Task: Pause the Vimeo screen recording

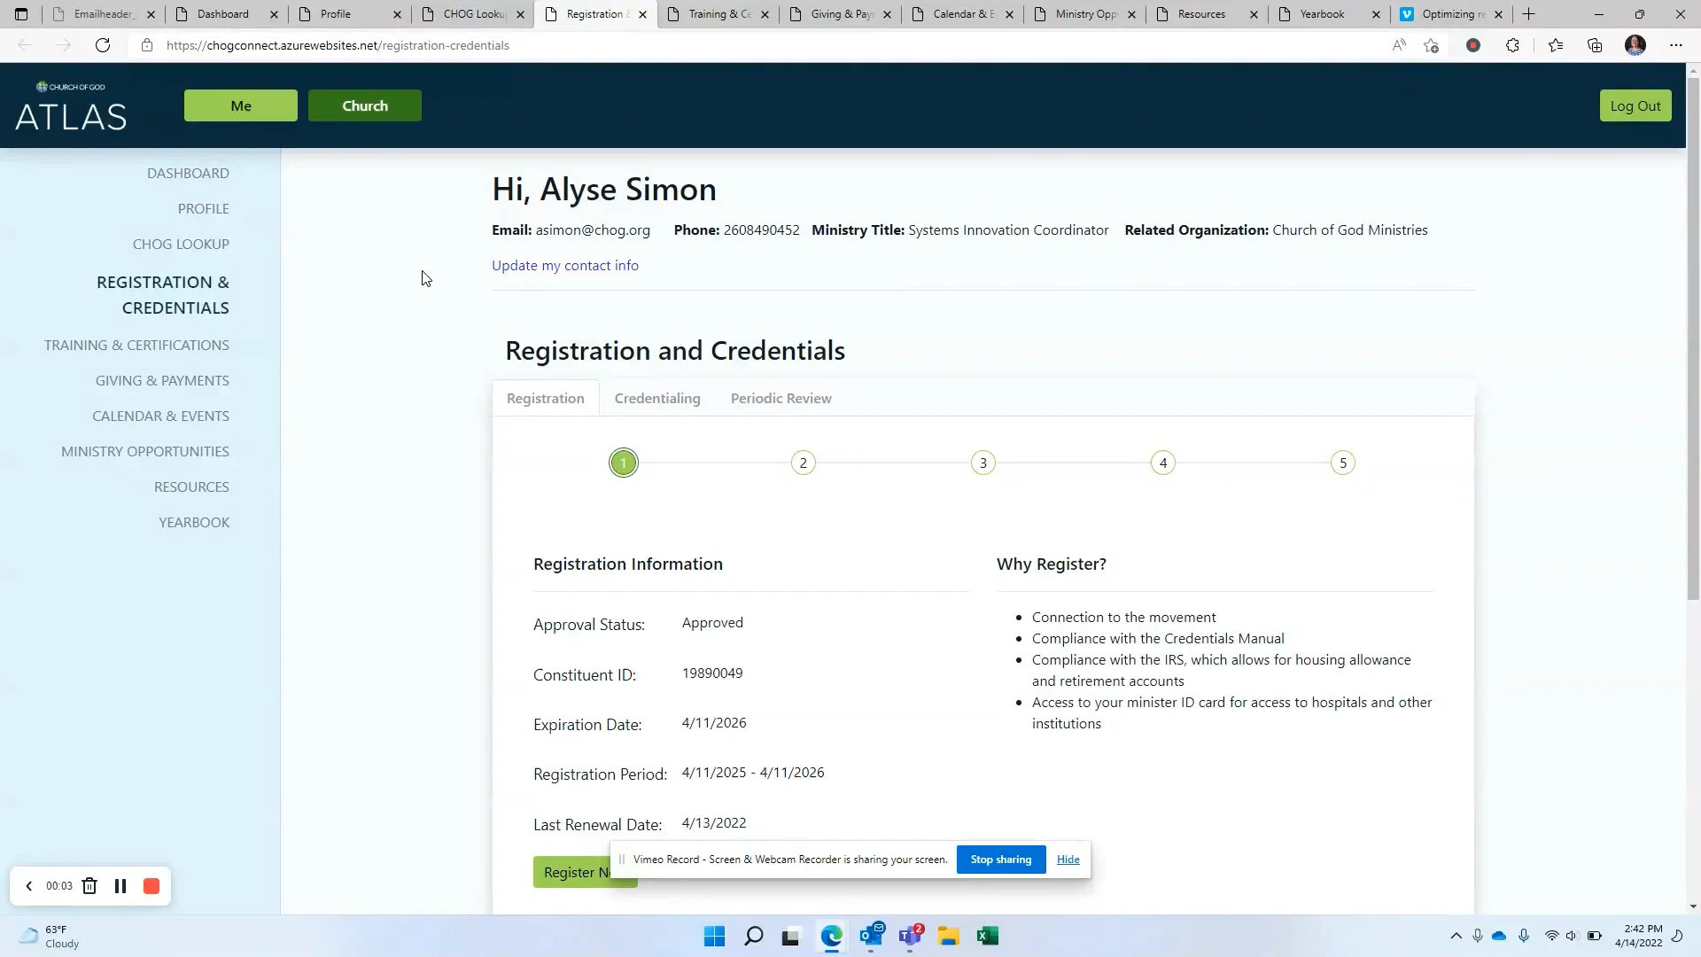Action: [x=120, y=885]
